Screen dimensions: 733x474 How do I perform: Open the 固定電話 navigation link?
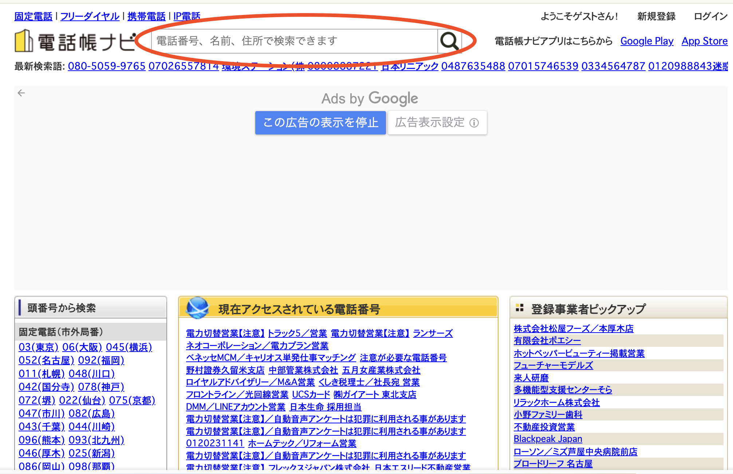tap(33, 16)
